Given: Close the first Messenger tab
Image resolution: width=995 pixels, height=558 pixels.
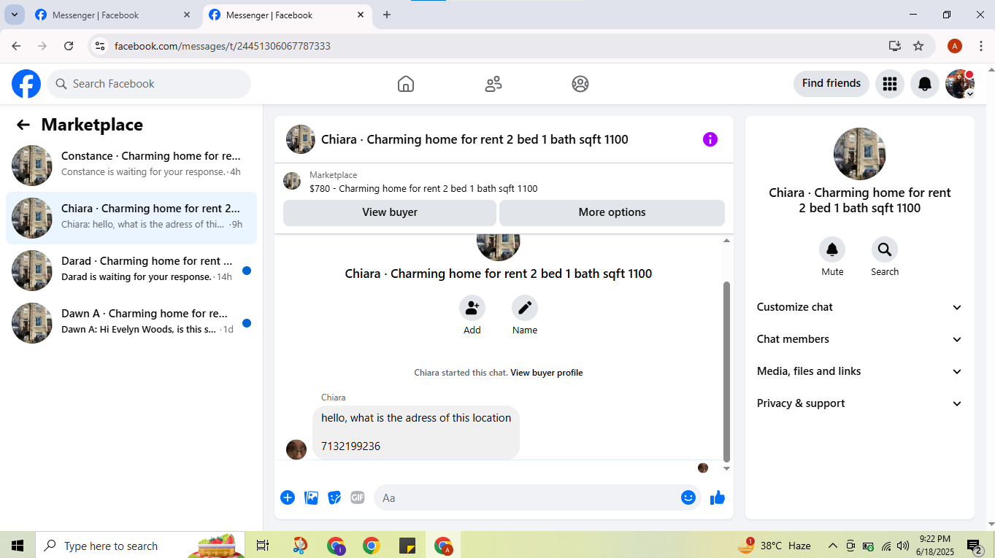Looking at the screenshot, I should (187, 15).
